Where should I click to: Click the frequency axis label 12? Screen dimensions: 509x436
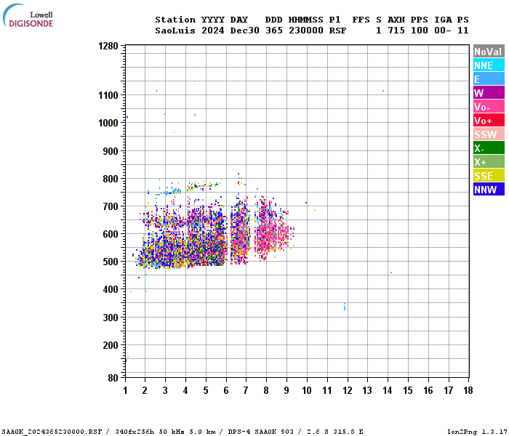coord(348,391)
